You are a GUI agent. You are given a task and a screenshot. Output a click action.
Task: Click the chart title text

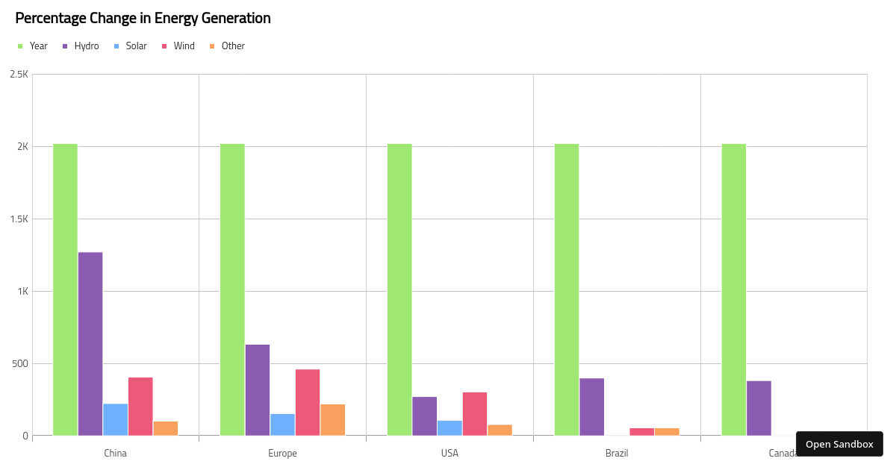coord(143,19)
